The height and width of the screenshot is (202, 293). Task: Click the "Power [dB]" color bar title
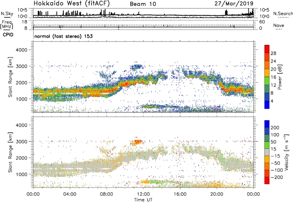(x=279, y=77)
